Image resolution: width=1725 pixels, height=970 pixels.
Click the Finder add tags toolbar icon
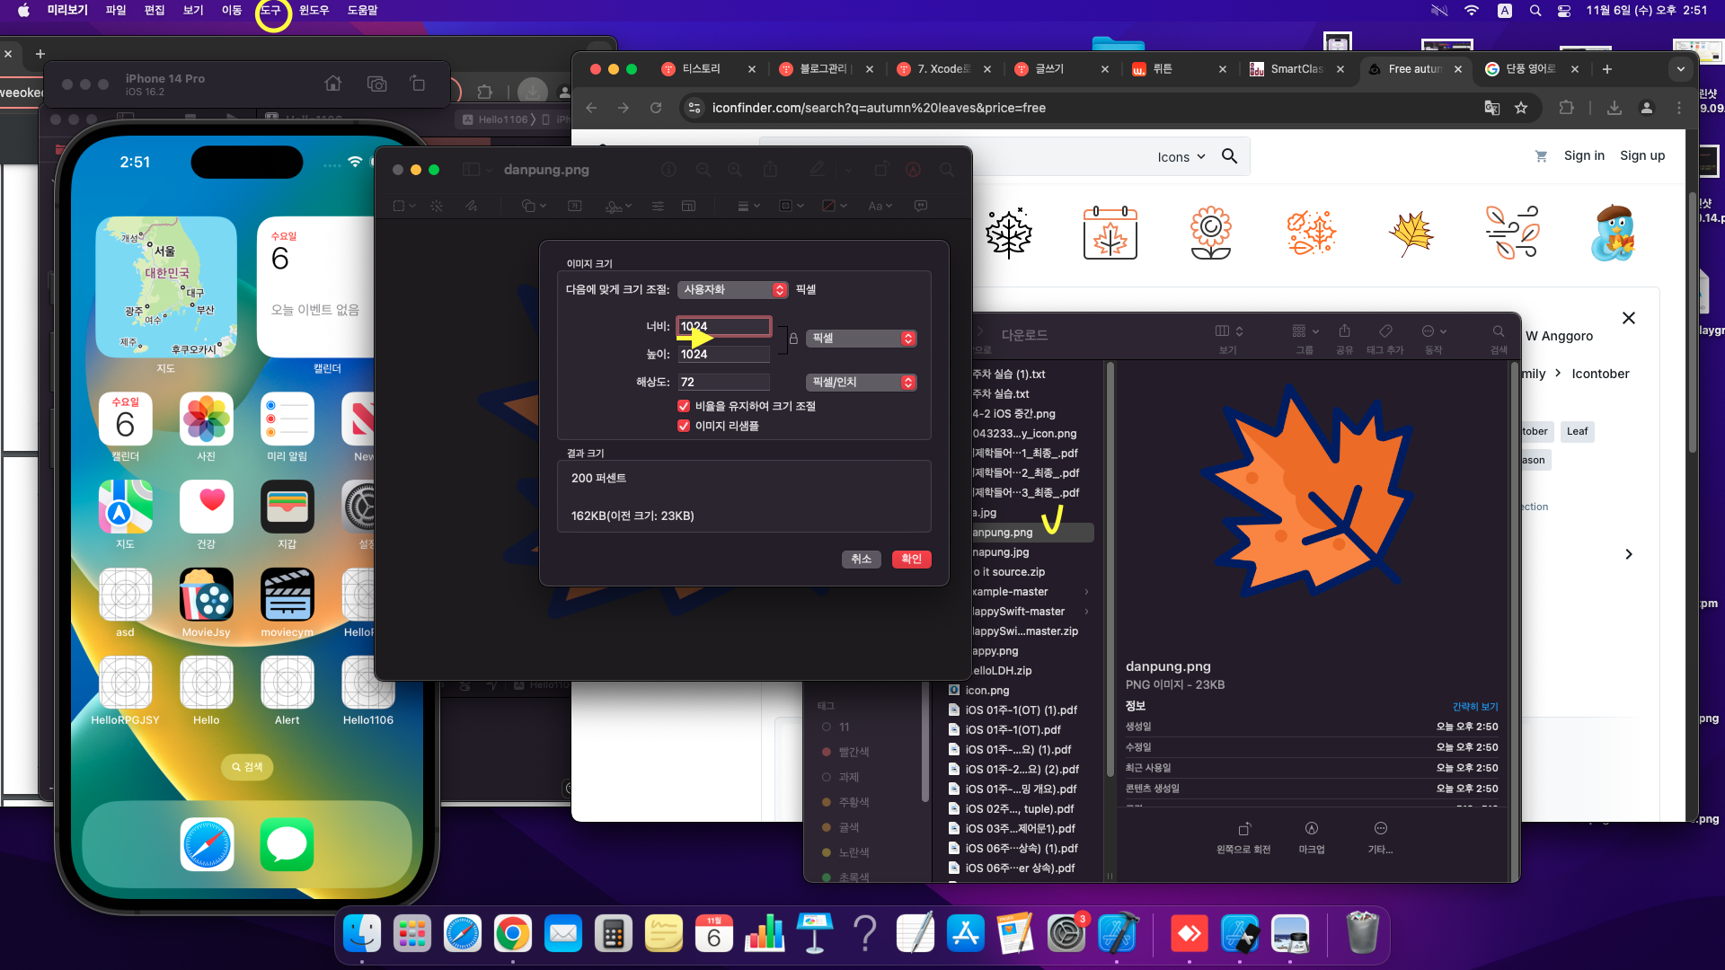[1385, 331]
